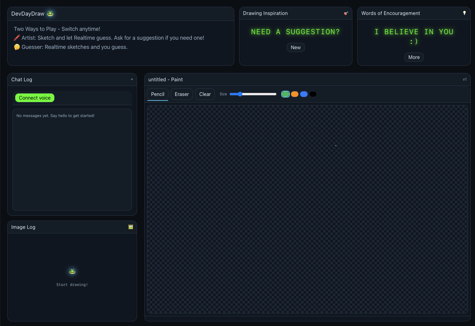This screenshot has width=475, height=326.
Task: Click the chat bubble icon in Chat Log header
Action: (131, 79)
